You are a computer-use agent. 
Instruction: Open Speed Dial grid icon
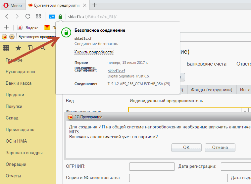[38, 16]
